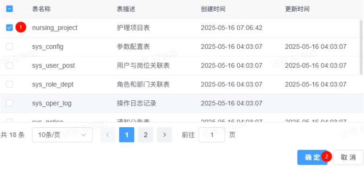Click the 用户与岗位关联表 description cell

pos(143,65)
